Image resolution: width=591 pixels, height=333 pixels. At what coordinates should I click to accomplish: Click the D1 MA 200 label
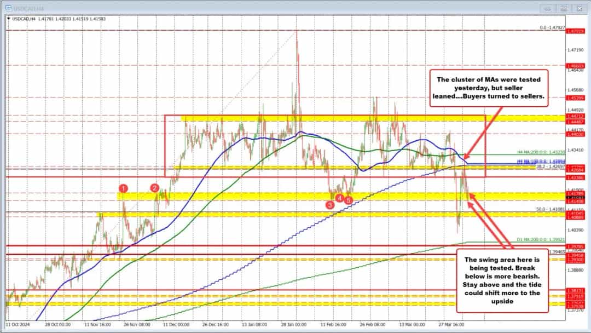532,239
